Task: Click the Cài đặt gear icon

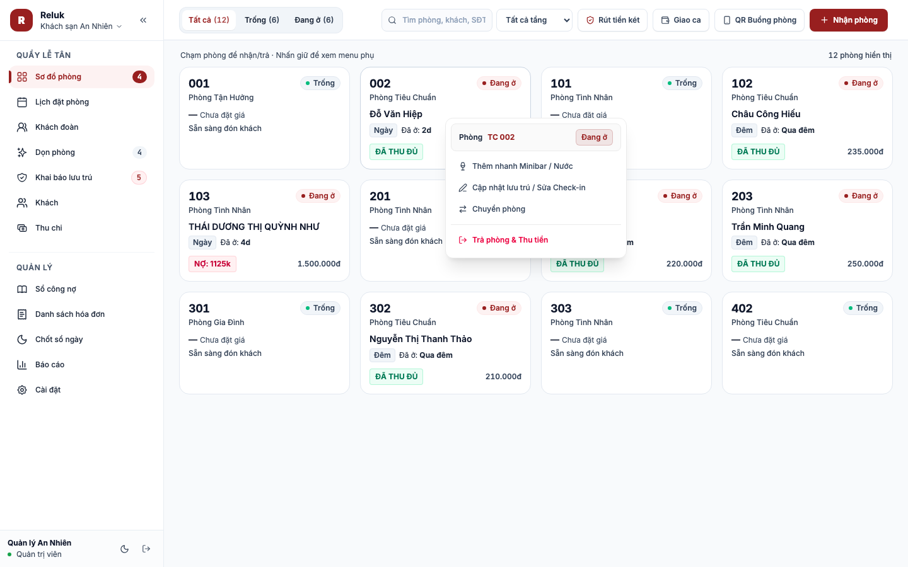Action: pyautogui.click(x=22, y=390)
